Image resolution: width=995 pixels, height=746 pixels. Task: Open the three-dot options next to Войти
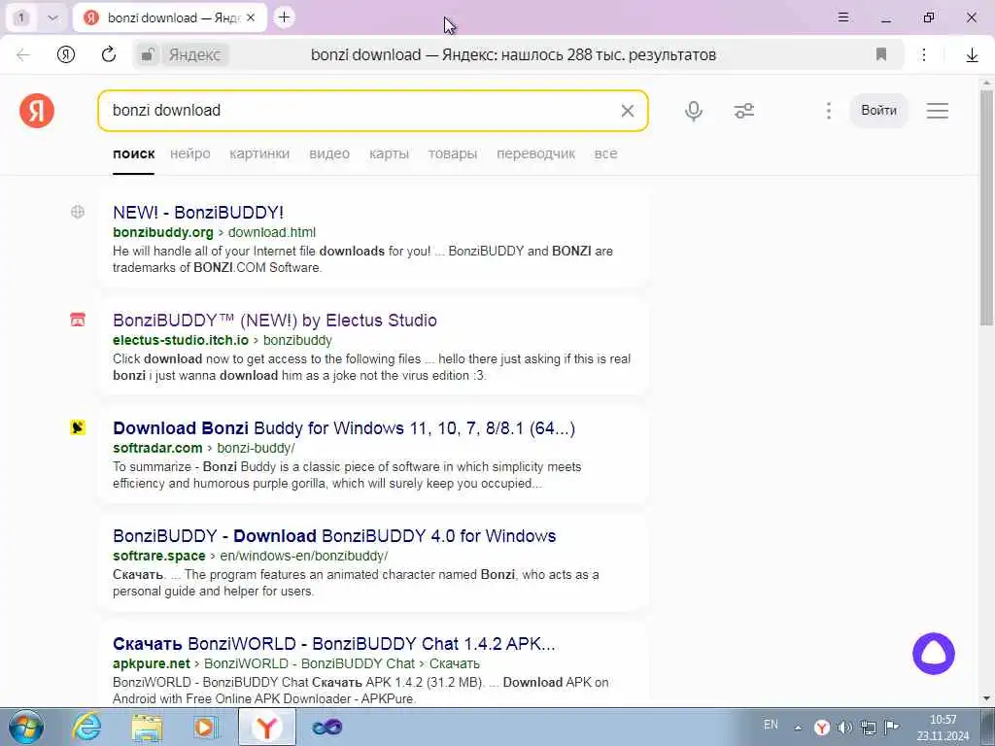coord(828,111)
